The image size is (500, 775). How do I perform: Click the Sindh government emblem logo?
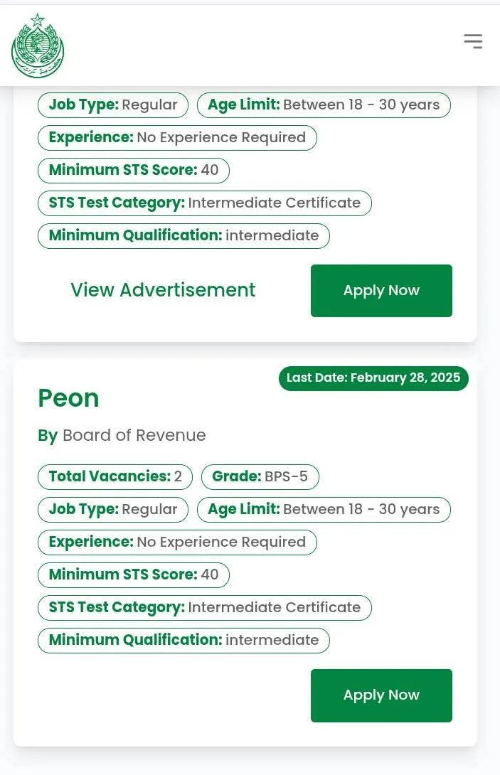[x=38, y=46]
